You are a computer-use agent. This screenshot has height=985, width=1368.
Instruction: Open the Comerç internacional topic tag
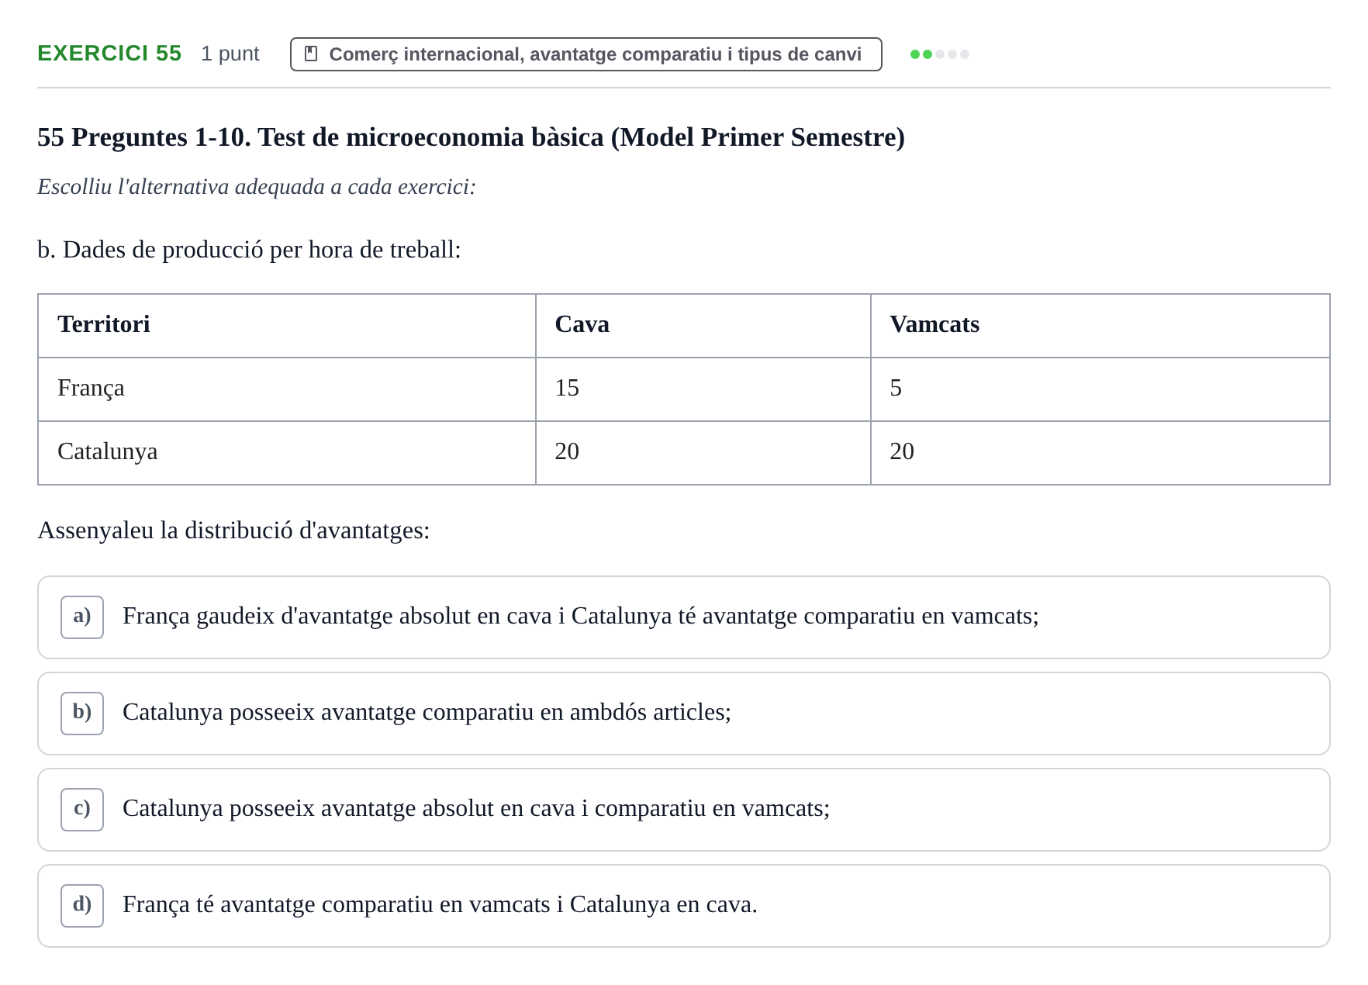point(586,54)
